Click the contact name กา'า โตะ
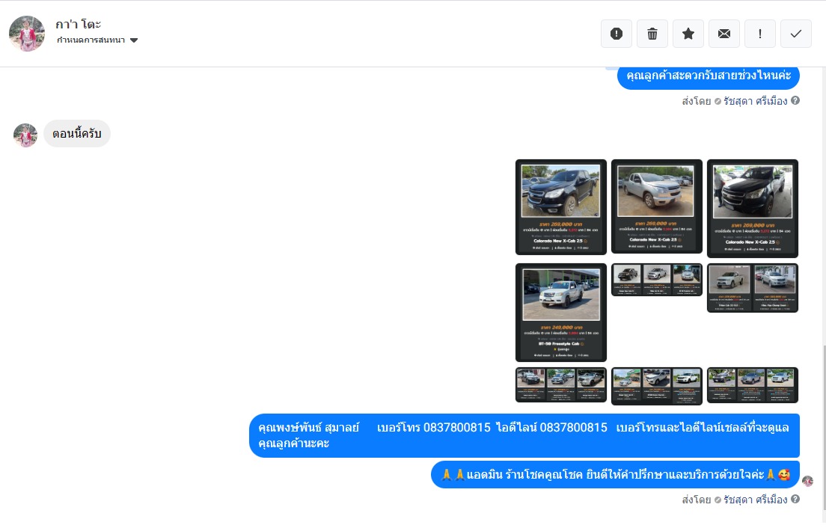Image resolution: width=826 pixels, height=531 pixels. (78, 24)
